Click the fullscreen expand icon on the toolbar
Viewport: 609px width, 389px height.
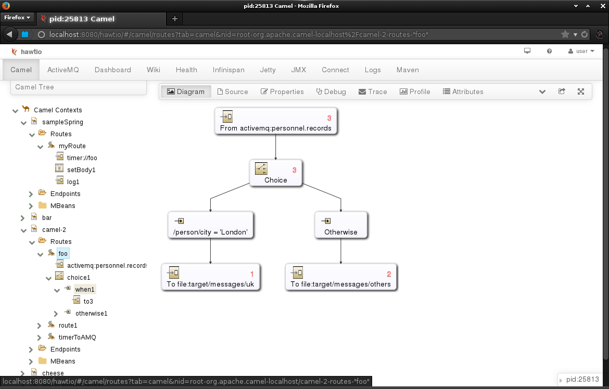click(x=581, y=91)
